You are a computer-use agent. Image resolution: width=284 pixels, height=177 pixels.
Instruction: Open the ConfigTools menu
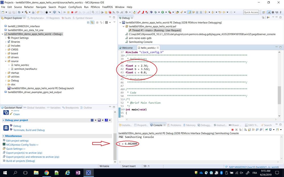tap(75, 7)
